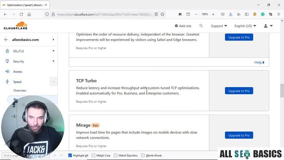The height and width of the screenshot is (160, 284).
Task: Click the back arrow beside allseobasics.com
Action: point(6,40)
